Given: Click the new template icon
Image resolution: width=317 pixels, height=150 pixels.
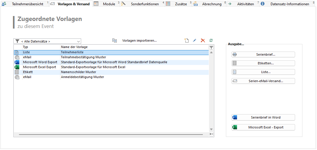Looking at the screenshot, I should 187,41.
